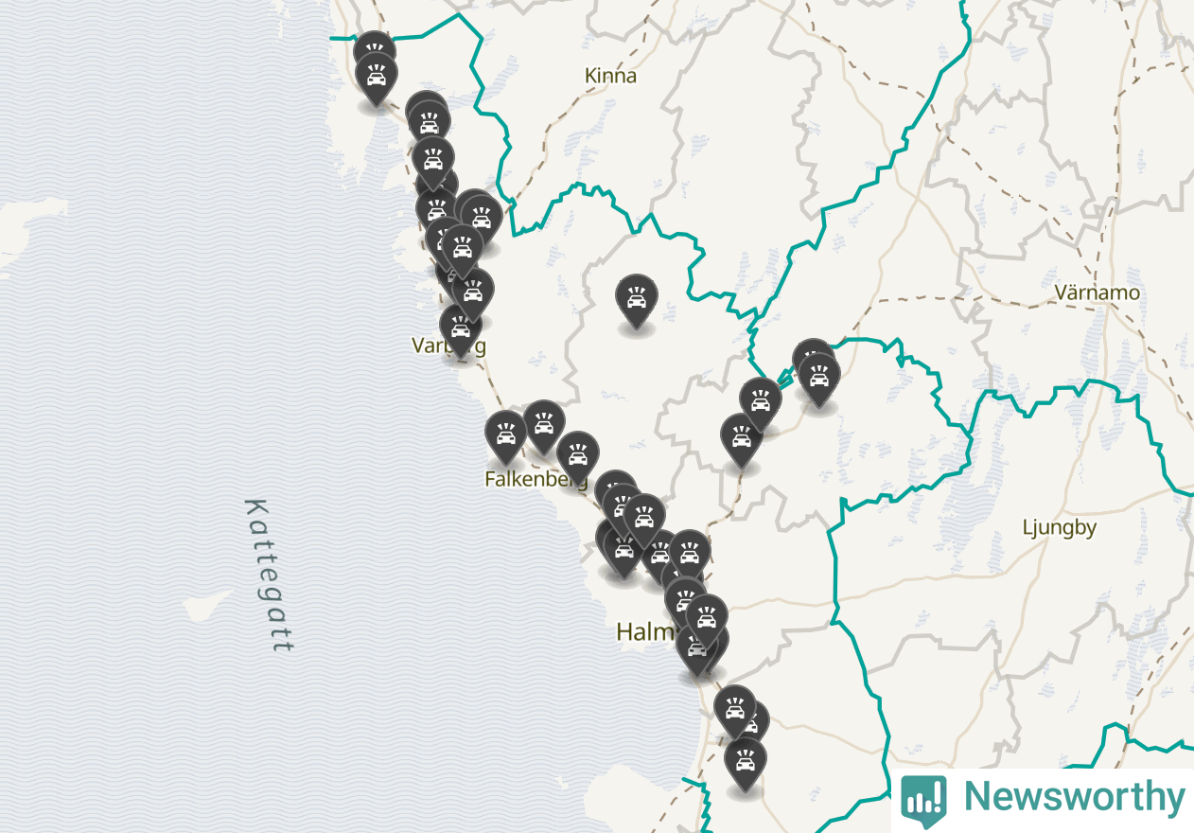This screenshot has width=1194, height=833.
Task: Click the Värnamo town label
Action: coord(1097,292)
